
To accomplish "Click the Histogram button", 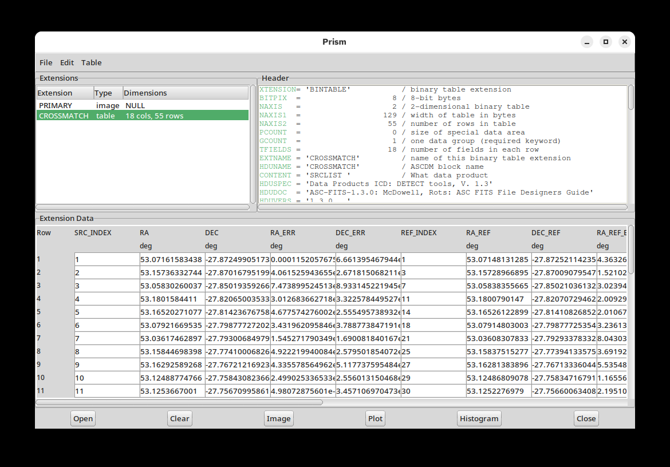I will [479, 418].
